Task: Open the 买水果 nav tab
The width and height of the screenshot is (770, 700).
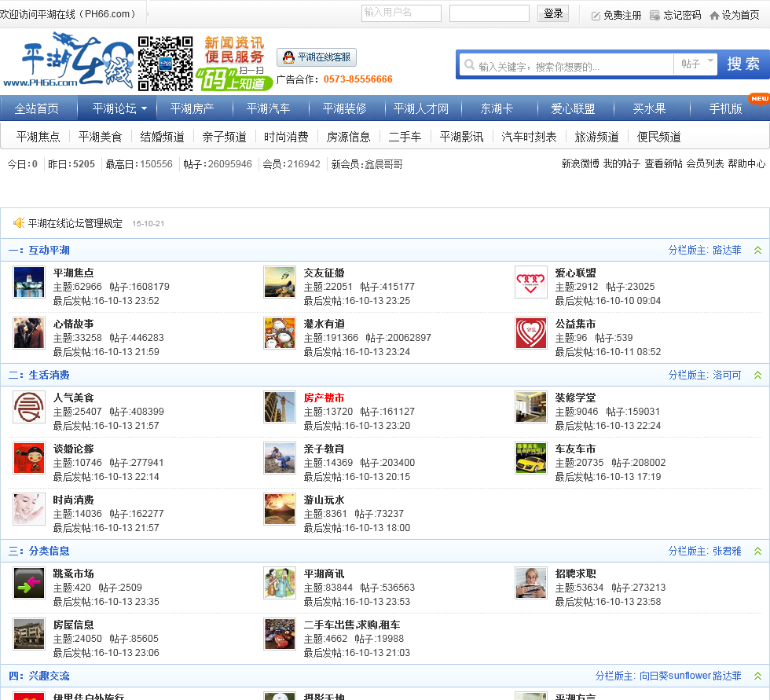Action: click(649, 108)
